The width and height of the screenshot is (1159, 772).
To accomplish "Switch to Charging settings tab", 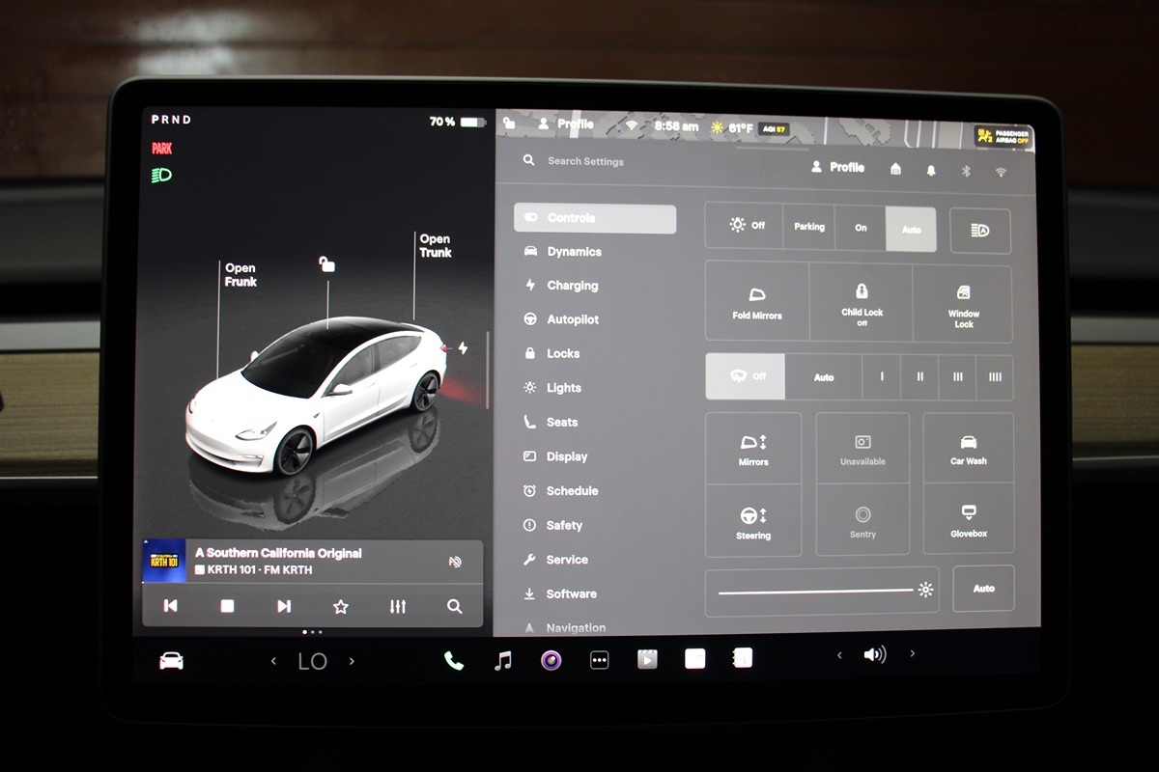I will coord(572,286).
